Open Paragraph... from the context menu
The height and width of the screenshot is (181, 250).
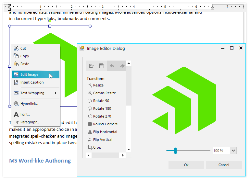(x=36, y=122)
